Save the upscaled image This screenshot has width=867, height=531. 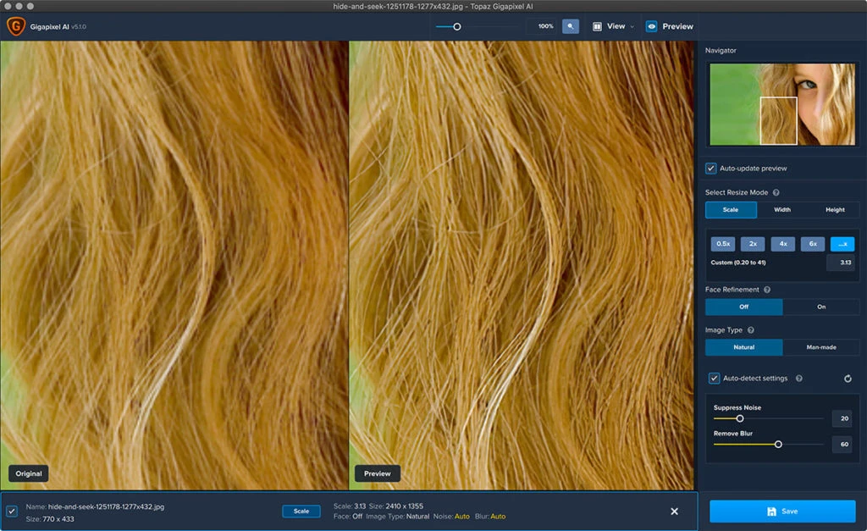point(782,512)
